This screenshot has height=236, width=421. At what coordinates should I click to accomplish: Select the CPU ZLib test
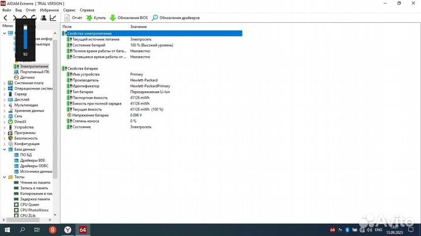(27, 216)
